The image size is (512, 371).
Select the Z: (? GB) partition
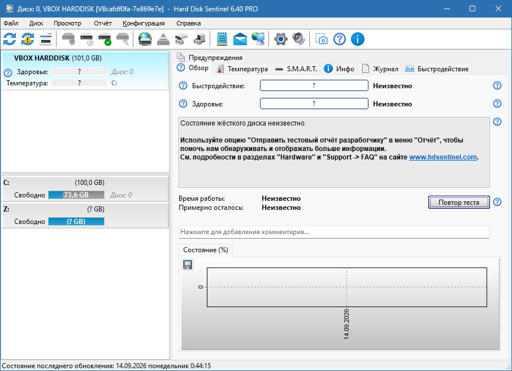85,215
